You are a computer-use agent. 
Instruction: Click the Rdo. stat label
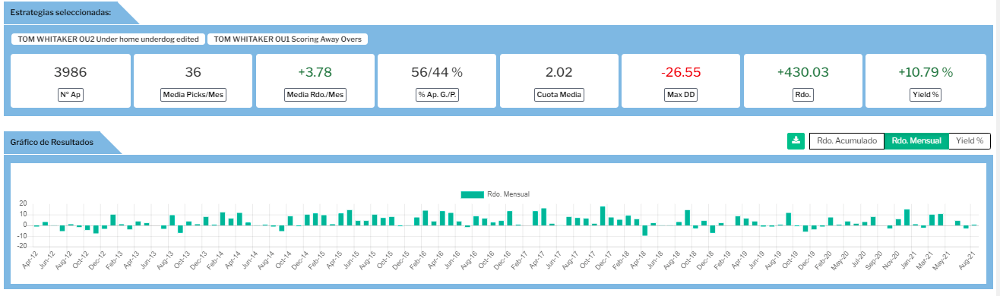point(802,96)
